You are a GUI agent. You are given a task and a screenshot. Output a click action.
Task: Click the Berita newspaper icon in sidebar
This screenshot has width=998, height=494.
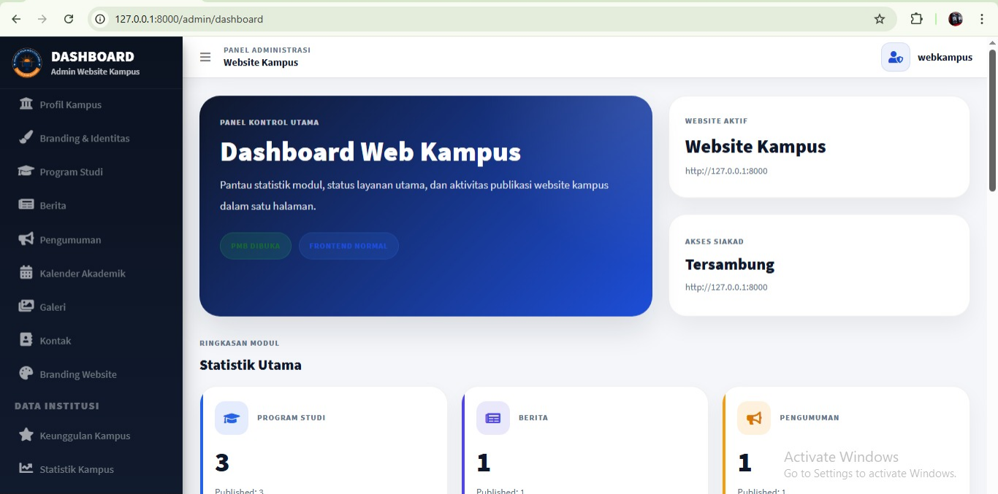(x=26, y=205)
